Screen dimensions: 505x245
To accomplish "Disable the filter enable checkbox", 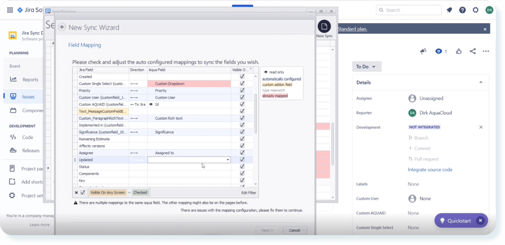I will (x=83, y=193).
